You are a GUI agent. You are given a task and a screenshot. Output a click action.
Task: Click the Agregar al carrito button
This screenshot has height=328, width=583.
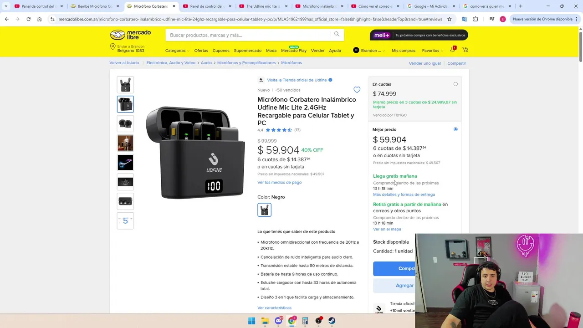pyautogui.click(x=394, y=286)
